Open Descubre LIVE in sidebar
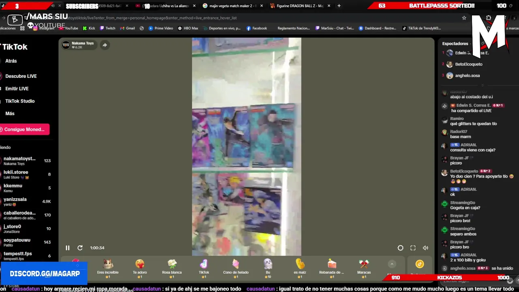Screen dimensions: 519x292 tap(21, 76)
